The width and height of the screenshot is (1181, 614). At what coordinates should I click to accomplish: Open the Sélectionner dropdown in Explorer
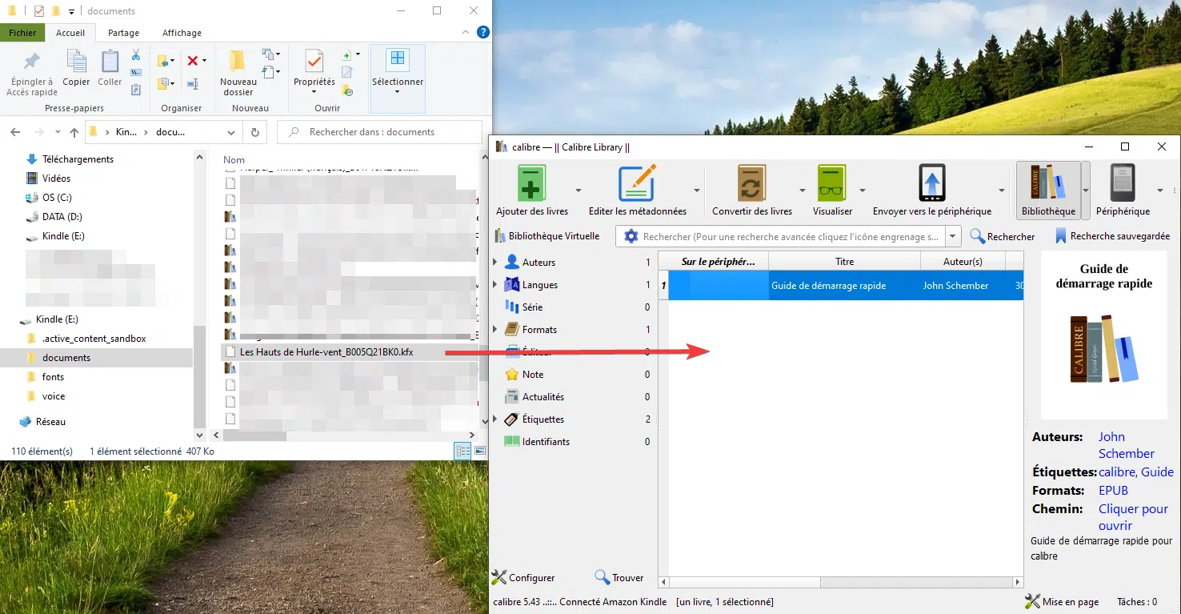pyautogui.click(x=398, y=91)
